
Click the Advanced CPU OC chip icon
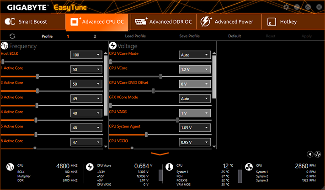coord(75,22)
